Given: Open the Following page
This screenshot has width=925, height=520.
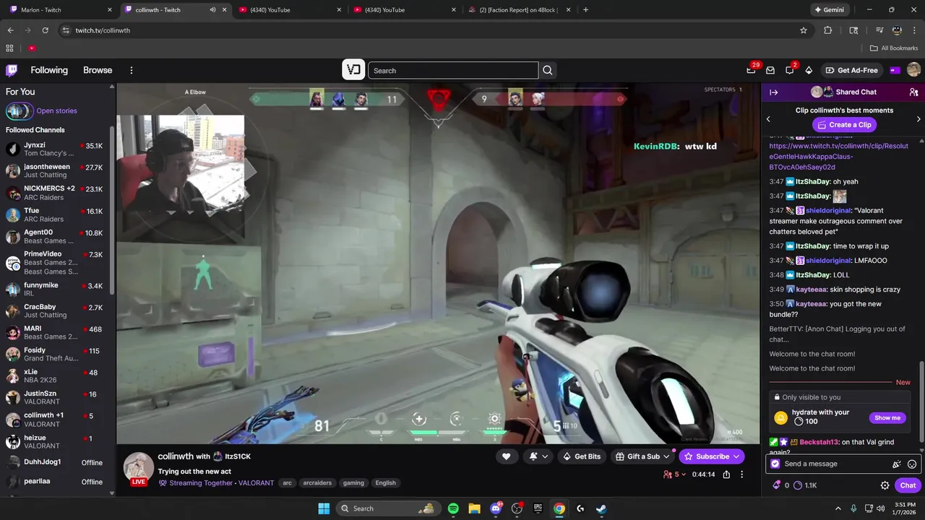Looking at the screenshot, I should [49, 70].
